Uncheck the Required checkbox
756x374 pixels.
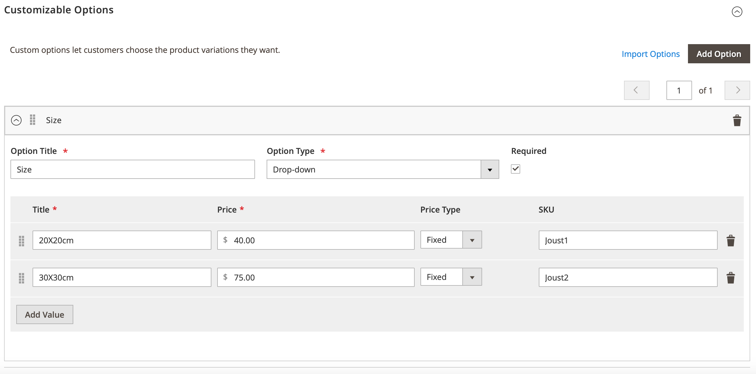click(515, 169)
